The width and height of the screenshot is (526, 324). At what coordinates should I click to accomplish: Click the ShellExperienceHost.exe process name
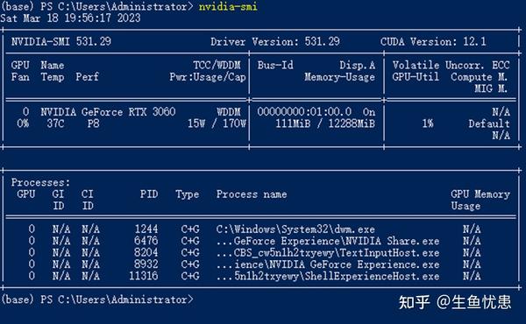tap(328, 276)
